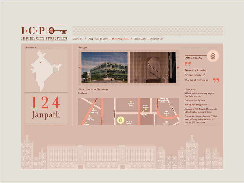Click the yellow building marker on map
The height and width of the screenshot is (183, 244).
click(121, 120)
